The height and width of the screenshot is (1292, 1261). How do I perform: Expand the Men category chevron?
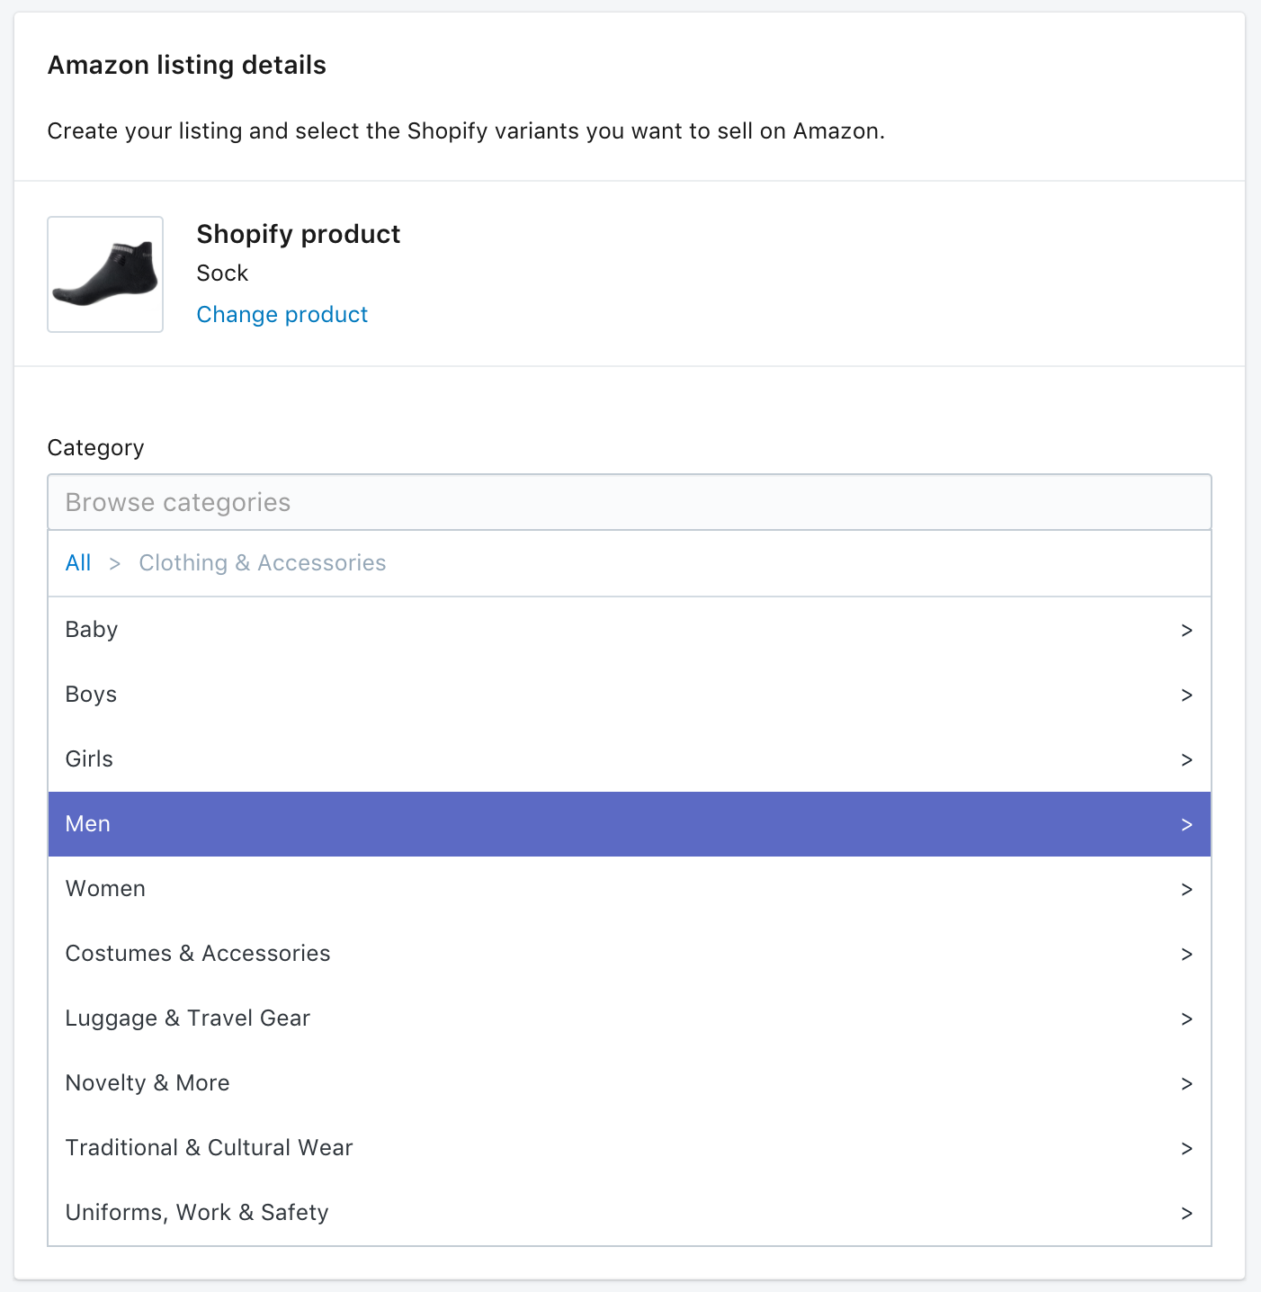[x=1187, y=824]
